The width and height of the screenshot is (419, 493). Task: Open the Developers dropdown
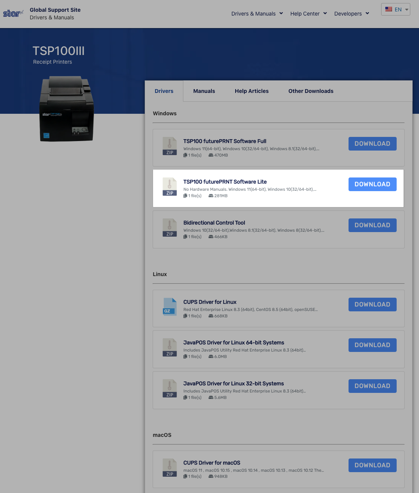coord(351,13)
